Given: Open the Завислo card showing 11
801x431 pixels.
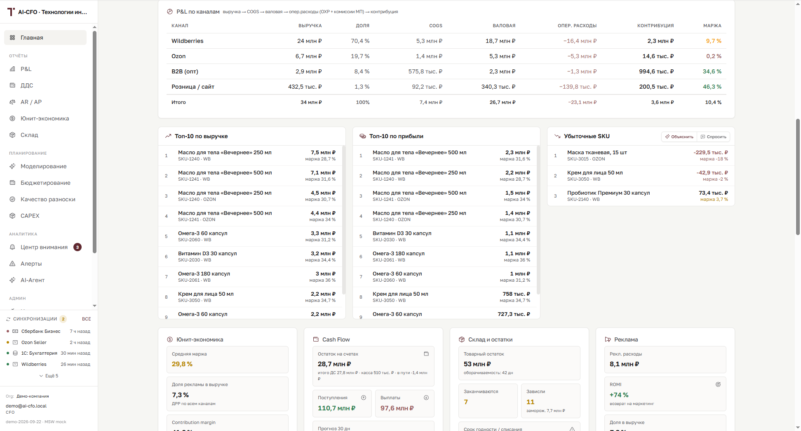Looking at the screenshot, I should [x=551, y=401].
